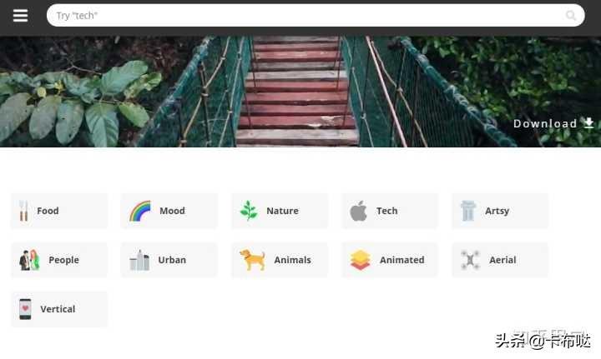This screenshot has height=359, width=601.
Task: Click the download arrow icon
Action: tap(588, 122)
